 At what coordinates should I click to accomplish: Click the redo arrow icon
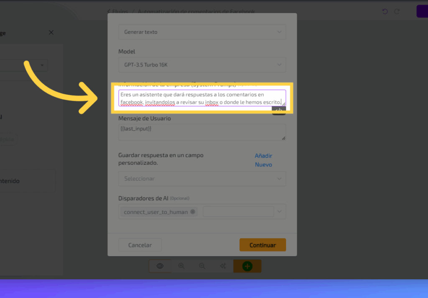pyautogui.click(x=397, y=12)
